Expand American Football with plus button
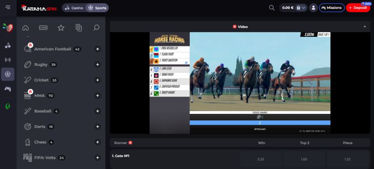 (x=97, y=49)
